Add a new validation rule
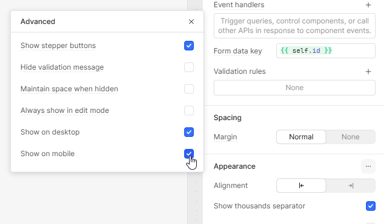 pos(368,71)
